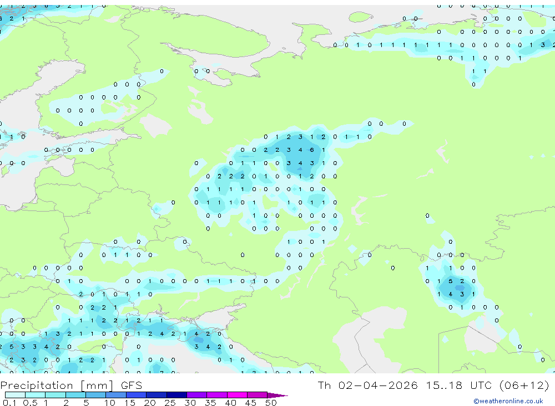This screenshot has width=555, height=406.
Task: Click the legend label '10'
Action: tap(109, 403)
